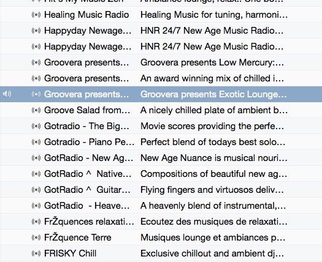Select GotRadio - New Ag… station
The width and height of the screenshot is (322, 262).
tap(89, 158)
